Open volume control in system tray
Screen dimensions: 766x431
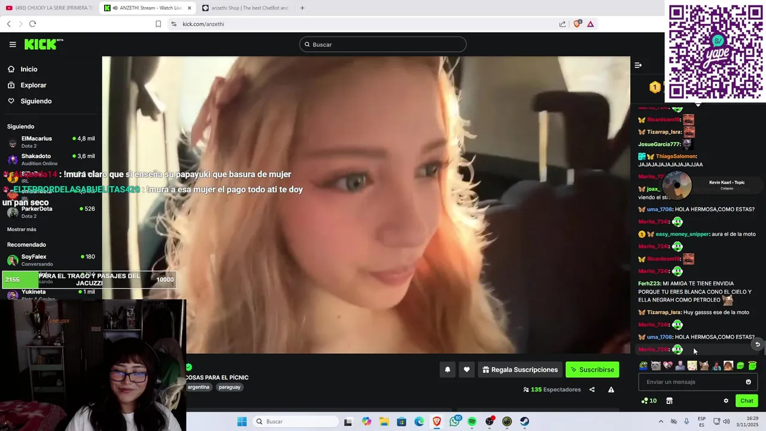[x=726, y=421]
